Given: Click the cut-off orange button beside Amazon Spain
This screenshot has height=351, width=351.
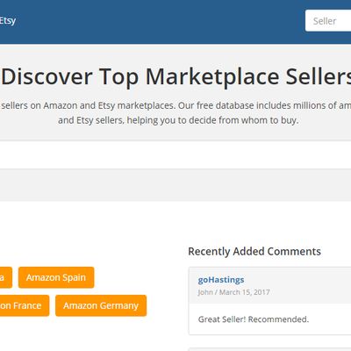Looking at the screenshot, I should (x=6, y=277).
